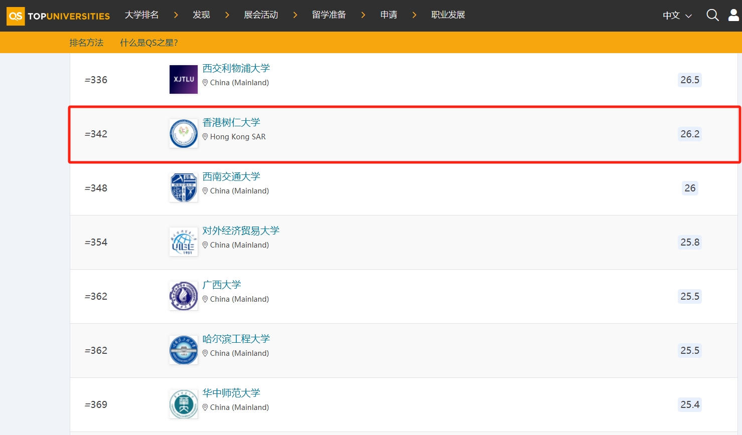Open the search magnifier icon
Image resolution: width=742 pixels, height=435 pixels.
[712, 15]
